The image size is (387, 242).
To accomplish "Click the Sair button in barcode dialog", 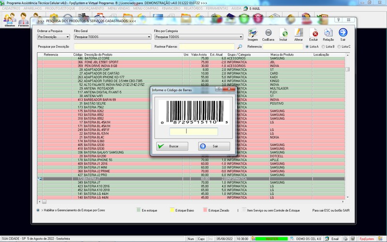I will pos(214,146).
